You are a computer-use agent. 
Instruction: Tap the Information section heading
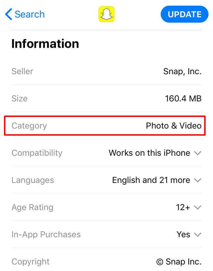[45, 44]
